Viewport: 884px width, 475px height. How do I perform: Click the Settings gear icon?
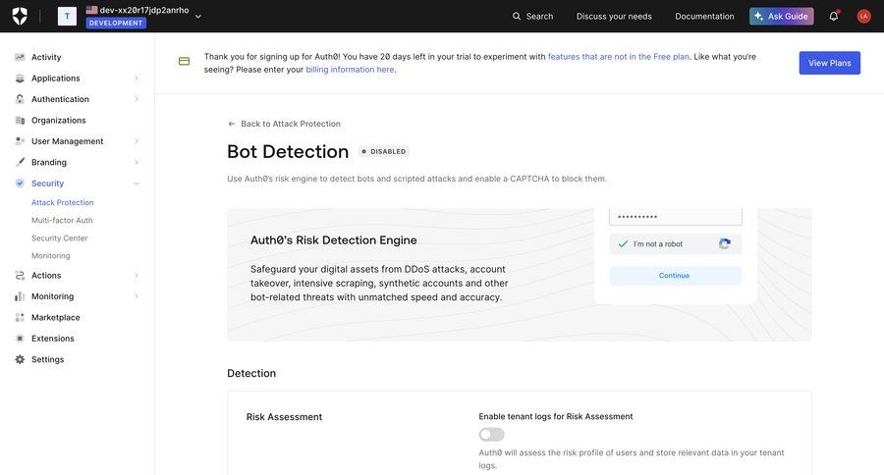tap(20, 359)
